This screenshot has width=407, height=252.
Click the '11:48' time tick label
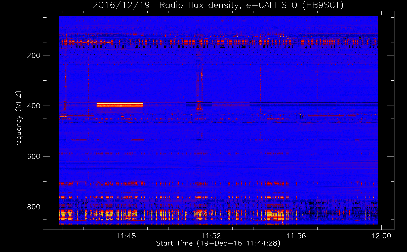[x=126, y=236]
